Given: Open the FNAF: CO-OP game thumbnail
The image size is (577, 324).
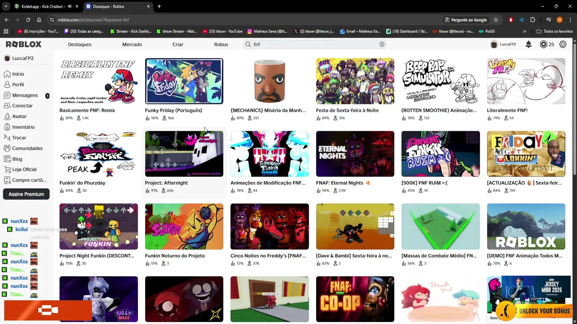Looking at the screenshot, I should point(355,299).
